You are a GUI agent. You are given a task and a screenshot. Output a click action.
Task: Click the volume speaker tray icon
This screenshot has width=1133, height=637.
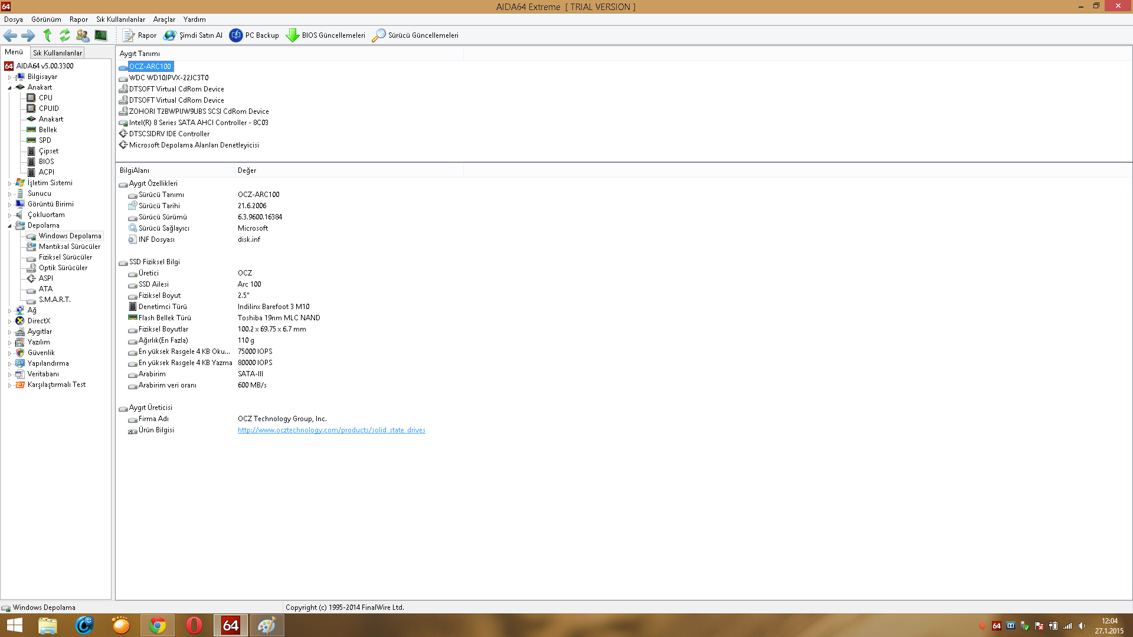point(1082,626)
